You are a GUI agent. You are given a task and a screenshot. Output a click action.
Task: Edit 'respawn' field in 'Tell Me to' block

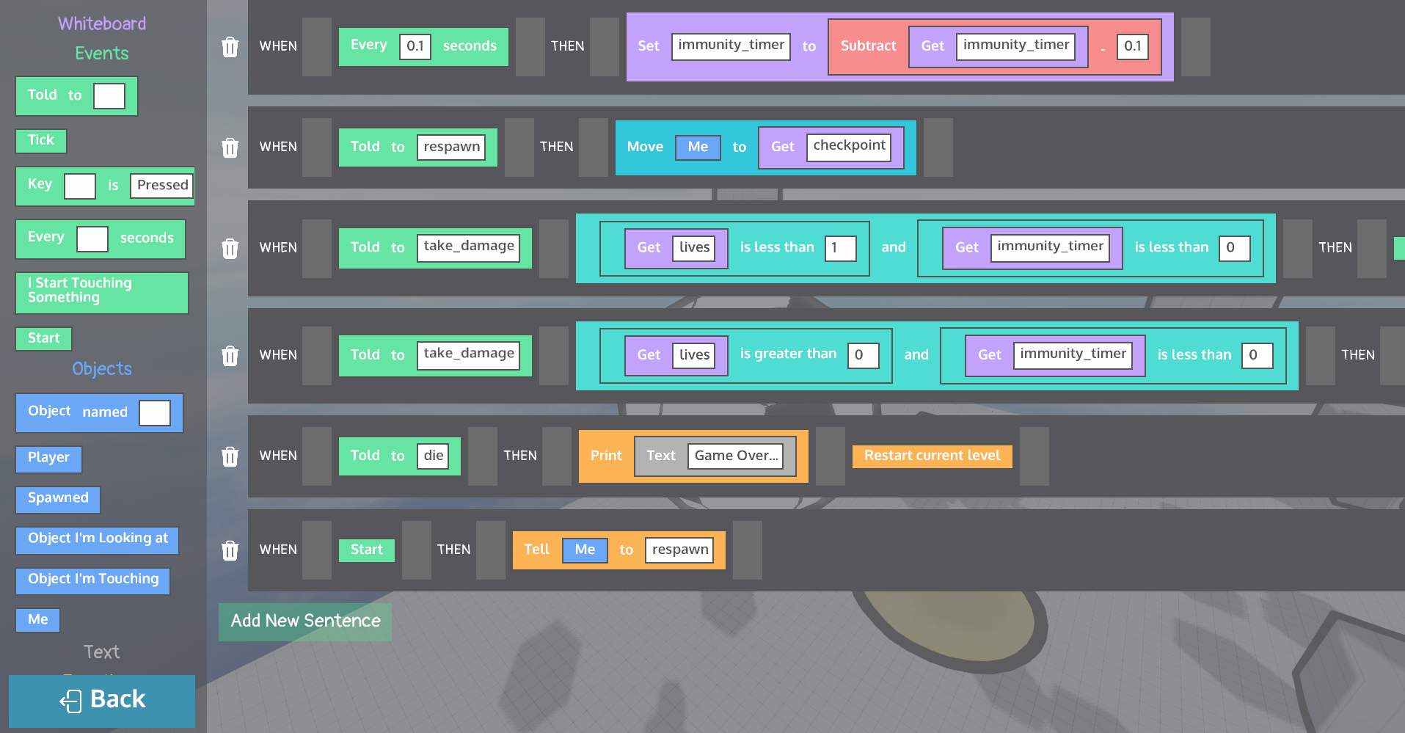tap(679, 550)
